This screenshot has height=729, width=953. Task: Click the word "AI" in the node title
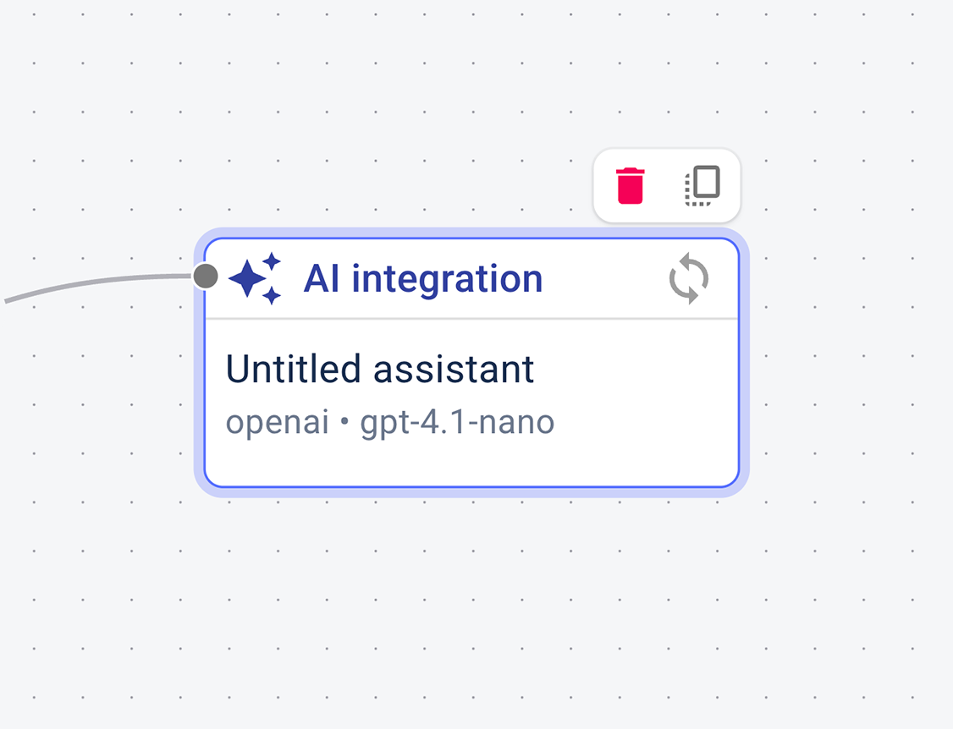322,278
